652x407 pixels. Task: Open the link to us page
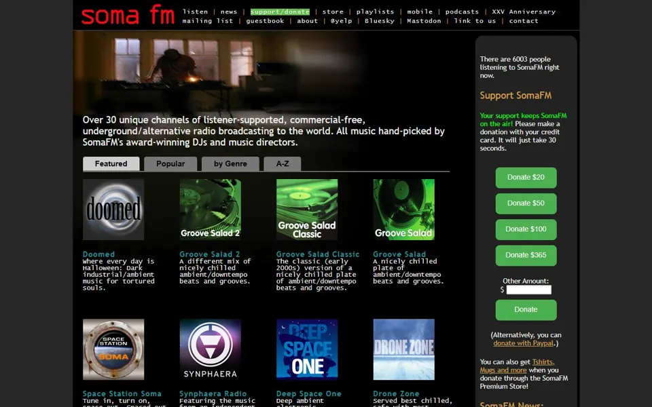[475, 21]
